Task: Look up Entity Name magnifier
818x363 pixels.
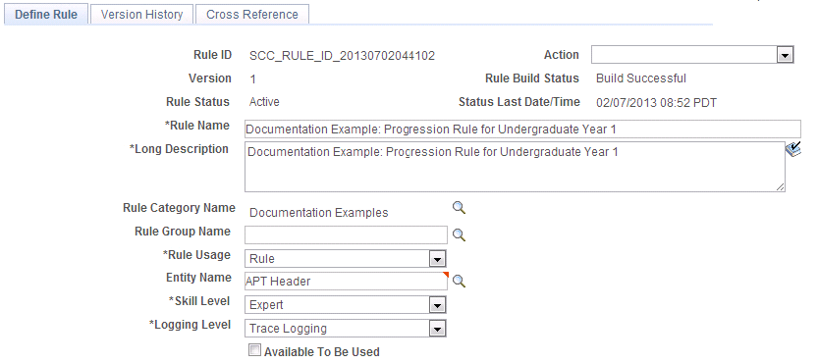Action: (459, 282)
